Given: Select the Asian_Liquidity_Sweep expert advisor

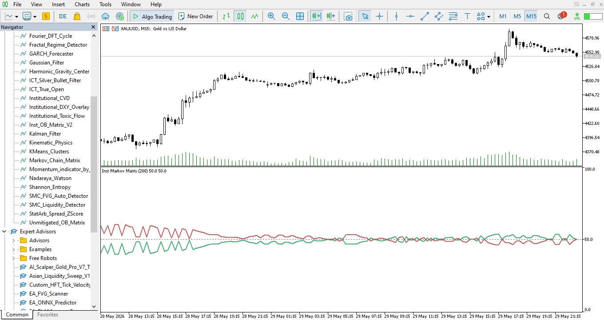Looking at the screenshot, I should click(59, 276).
